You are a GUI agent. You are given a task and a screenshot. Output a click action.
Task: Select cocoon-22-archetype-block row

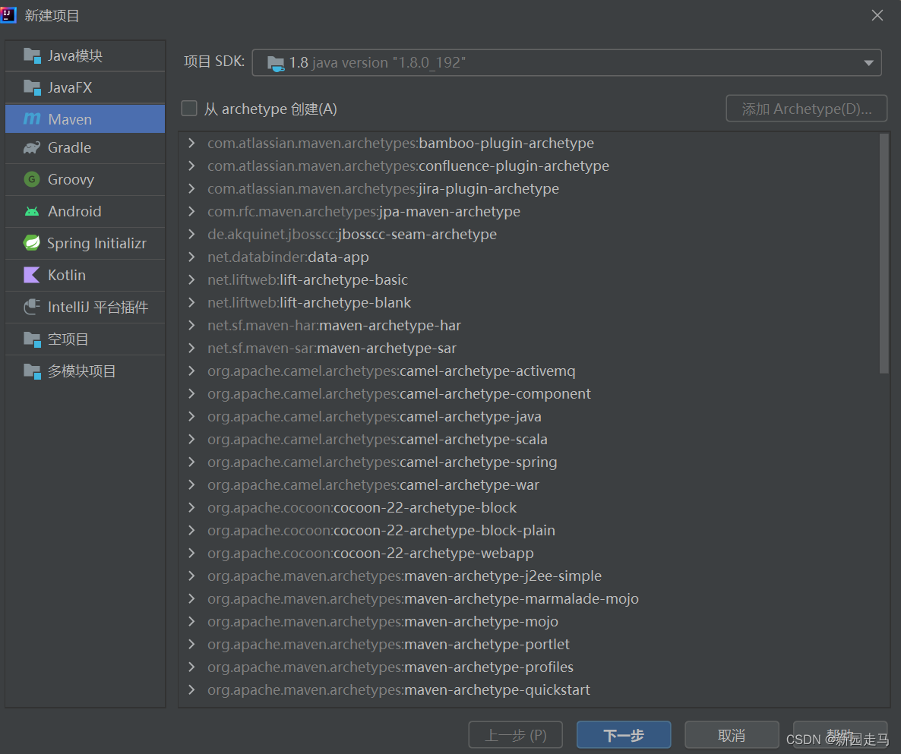(x=529, y=508)
